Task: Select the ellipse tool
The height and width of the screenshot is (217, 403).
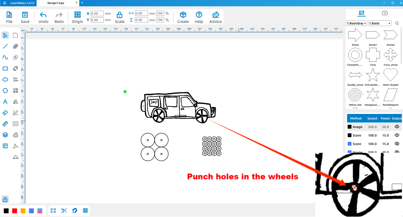Action: click(x=5, y=80)
